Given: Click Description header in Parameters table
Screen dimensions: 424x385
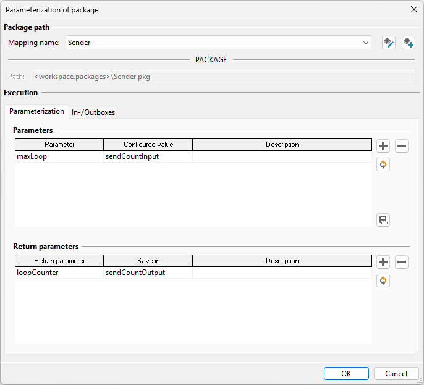Looking at the screenshot, I should pyautogui.click(x=282, y=145).
